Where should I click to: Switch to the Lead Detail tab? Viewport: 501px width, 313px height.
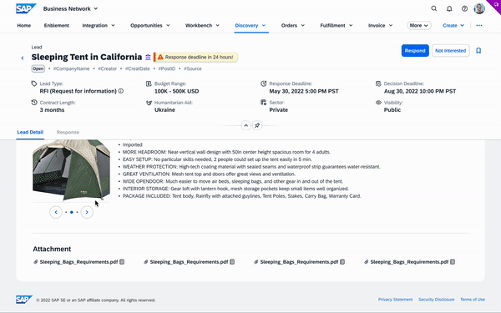[x=30, y=132]
